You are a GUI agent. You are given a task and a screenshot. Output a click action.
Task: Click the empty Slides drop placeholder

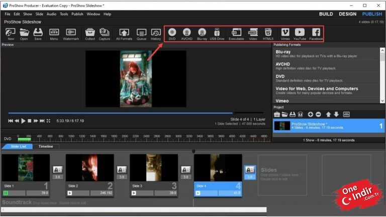[x=282, y=175]
